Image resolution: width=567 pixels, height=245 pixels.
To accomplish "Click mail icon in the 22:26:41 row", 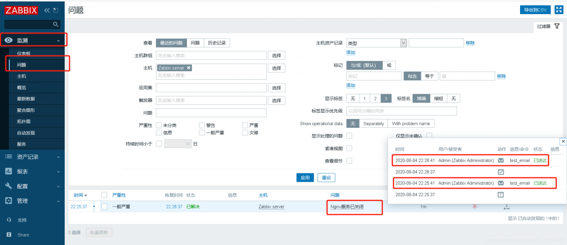I will (501, 160).
